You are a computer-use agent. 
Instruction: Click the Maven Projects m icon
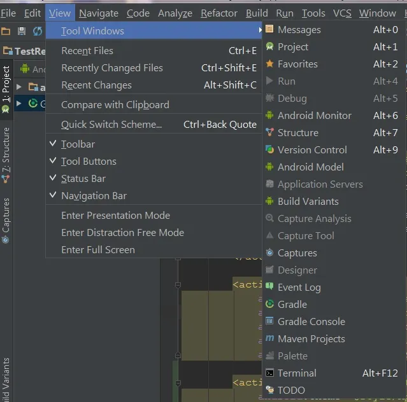tap(269, 338)
